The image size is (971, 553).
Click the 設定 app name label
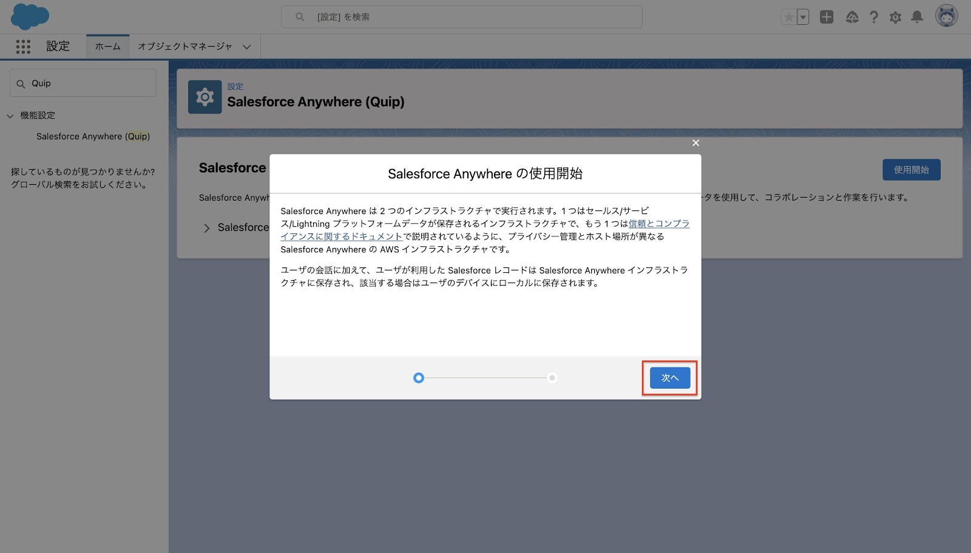(x=58, y=47)
